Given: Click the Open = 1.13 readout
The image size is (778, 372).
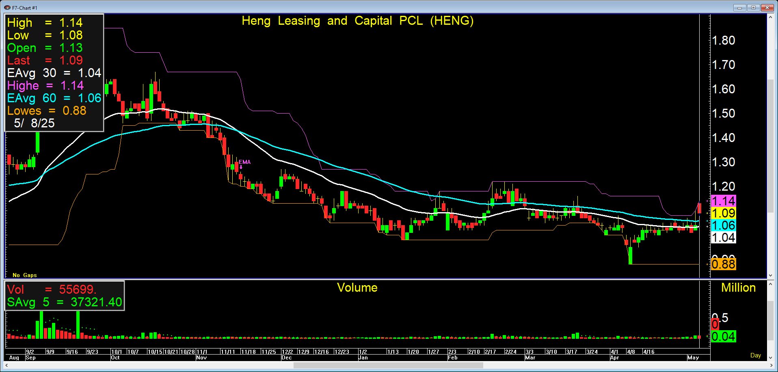Looking at the screenshot, I should pyautogui.click(x=45, y=47).
